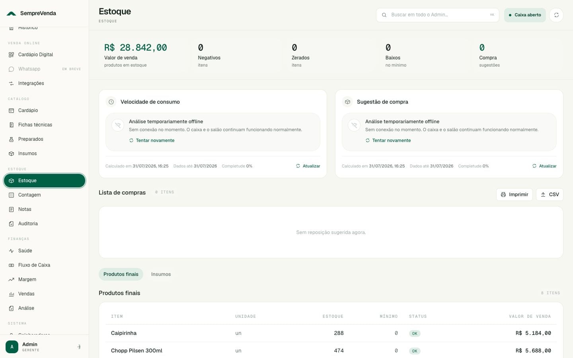Click the Zerados stat card
The image size is (573, 358).
click(x=331, y=55)
